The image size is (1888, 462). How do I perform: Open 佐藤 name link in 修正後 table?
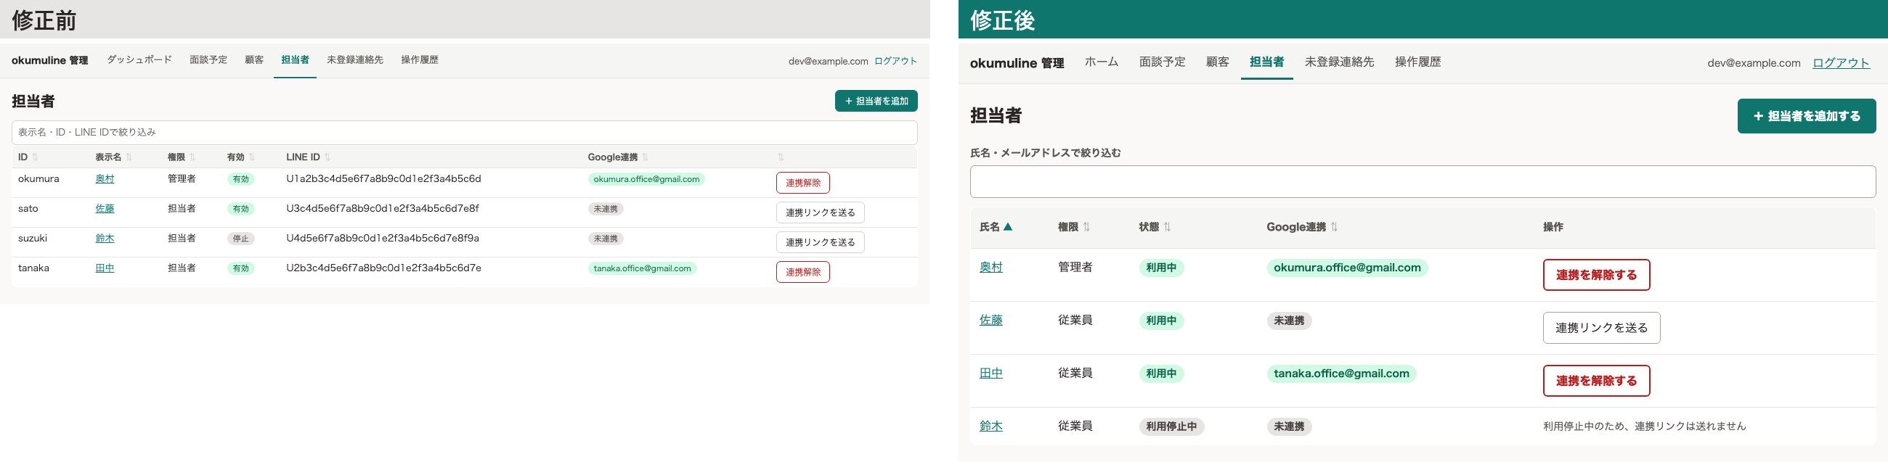pos(991,321)
